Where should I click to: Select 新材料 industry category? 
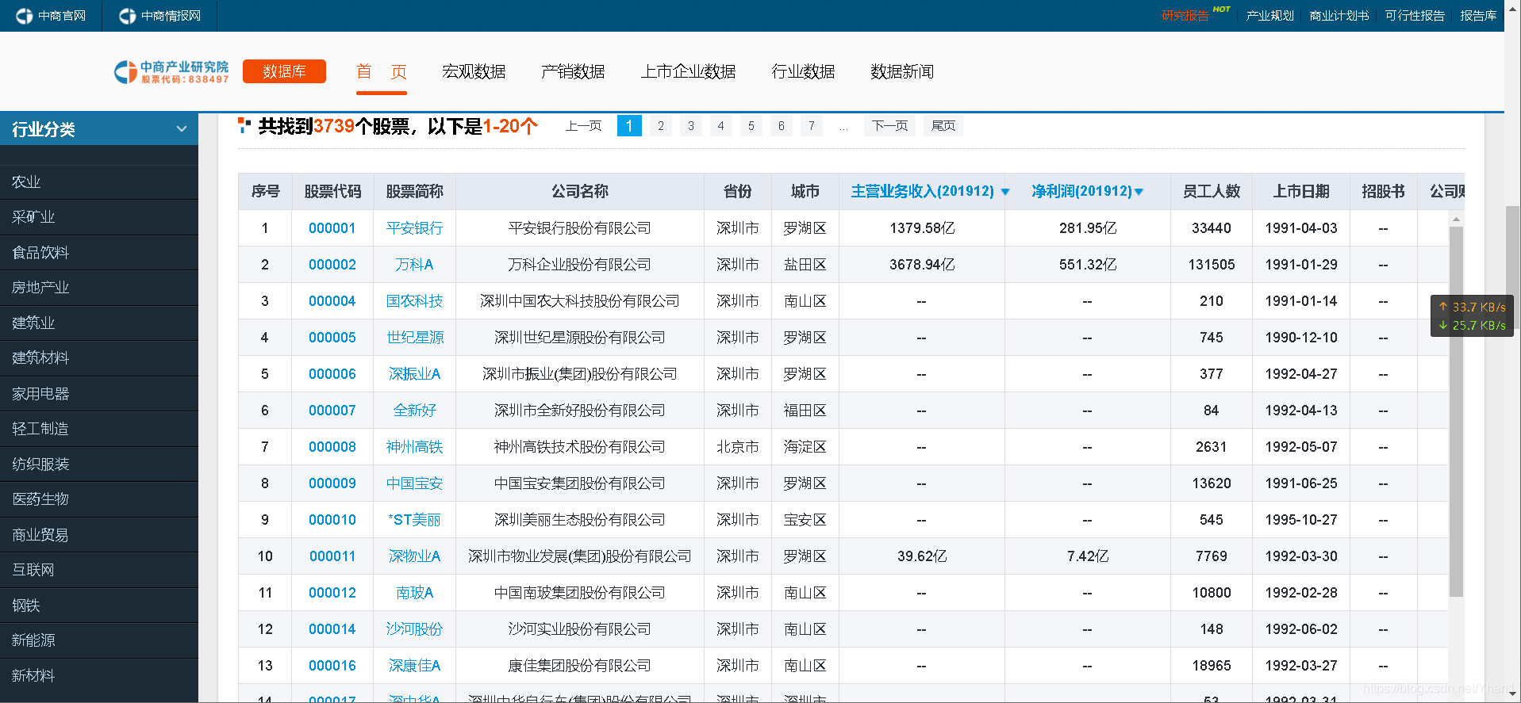(x=99, y=676)
